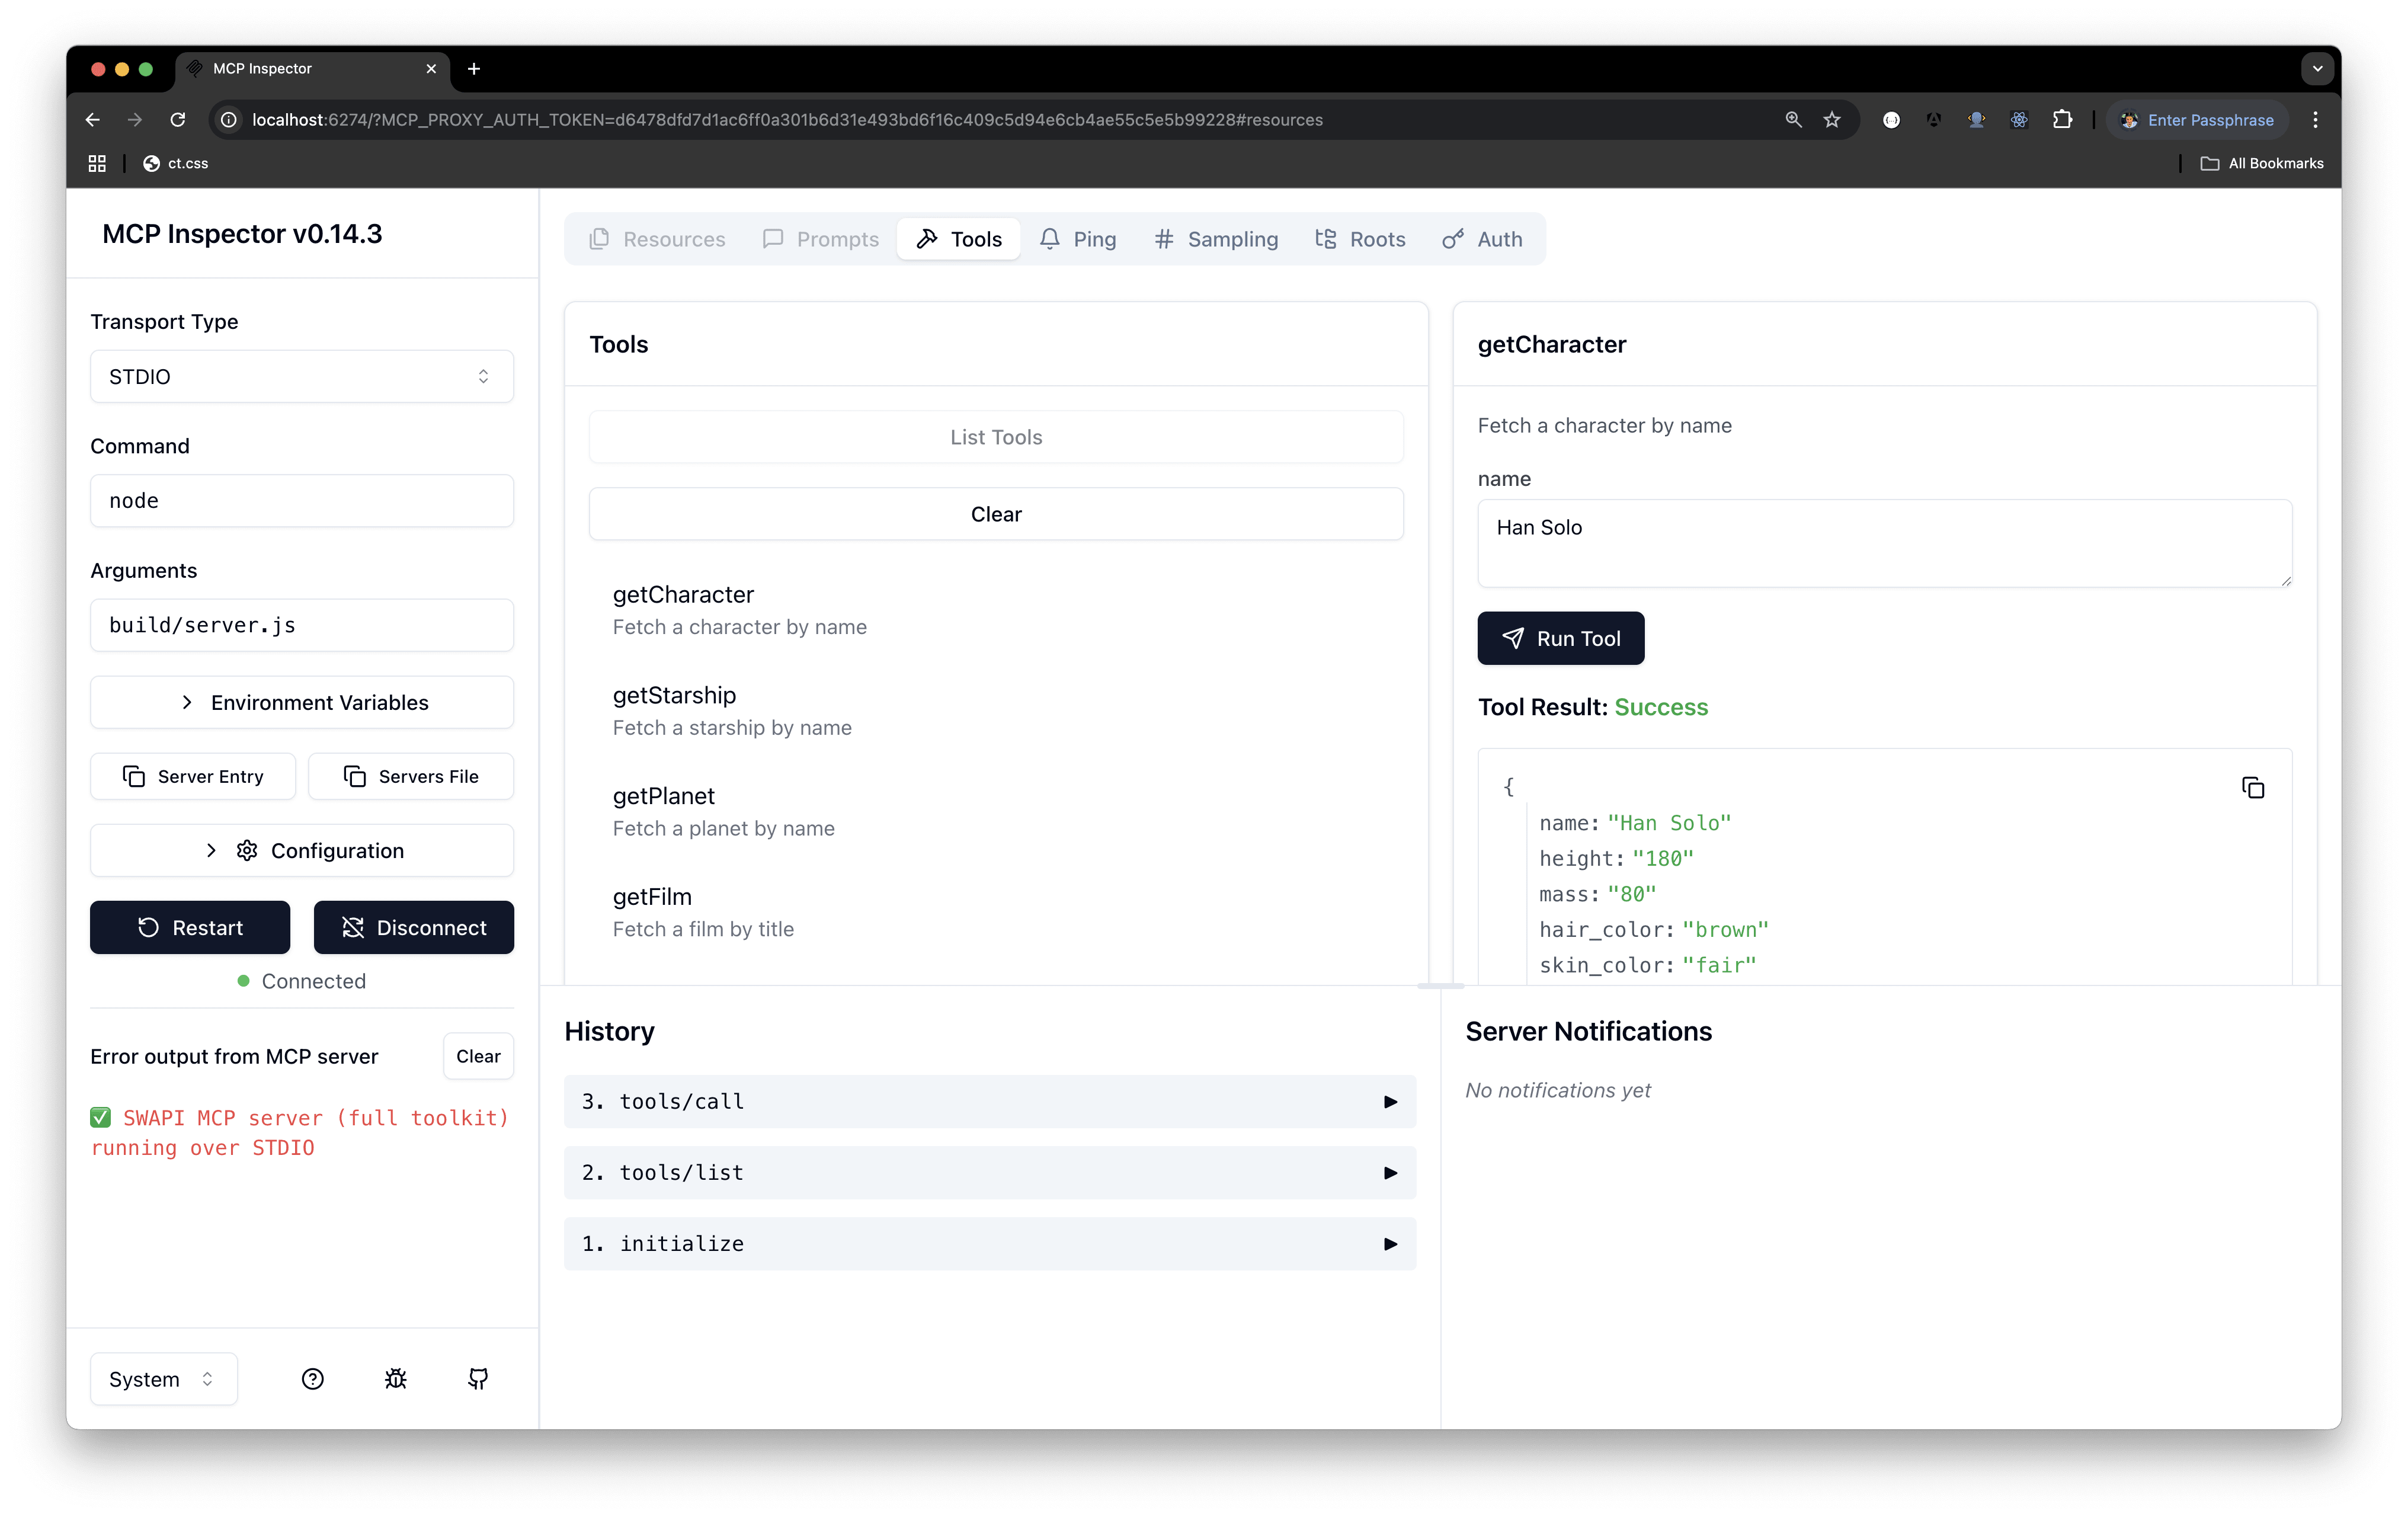This screenshot has width=2408, height=1517.
Task: Open the Transport Type STDIO dropdown
Action: (301, 376)
